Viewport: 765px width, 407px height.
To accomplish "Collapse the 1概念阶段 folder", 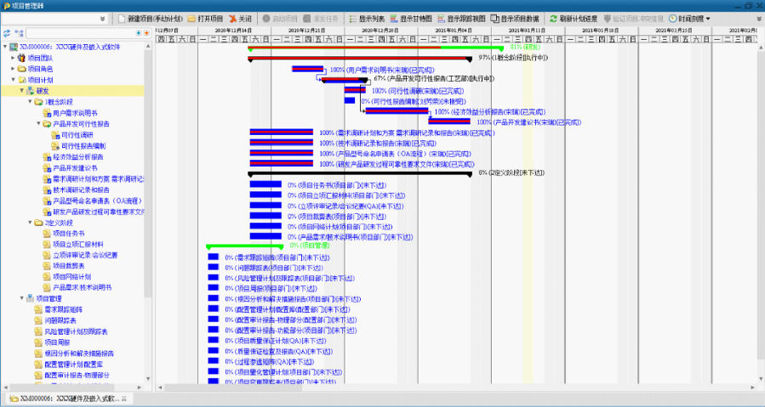I will tap(30, 101).
